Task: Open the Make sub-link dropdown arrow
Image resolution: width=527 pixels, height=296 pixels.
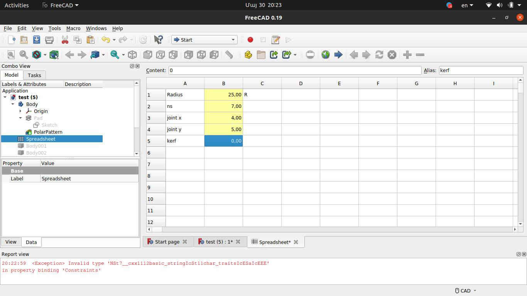Action: pyautogui.click(x=295, y=55)
